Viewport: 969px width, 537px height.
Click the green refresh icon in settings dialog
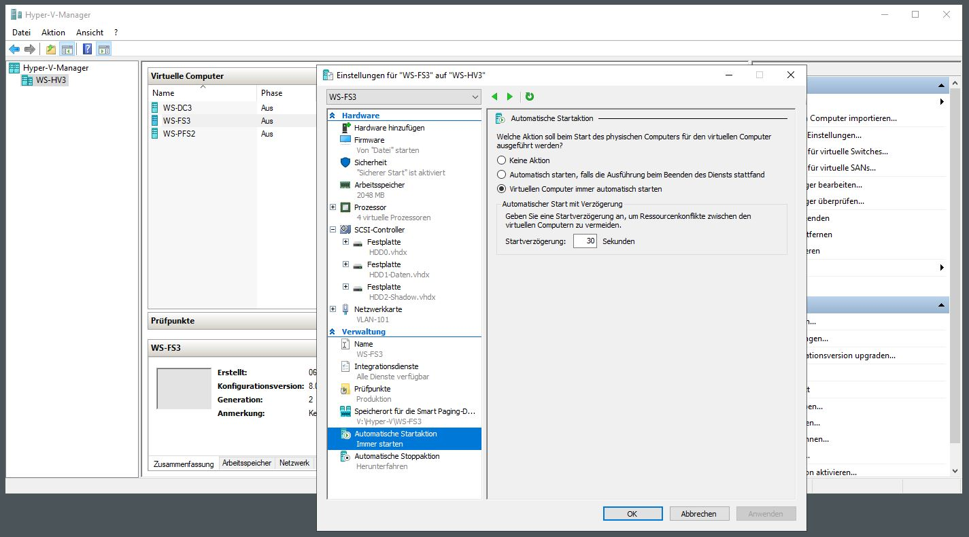click(x=530, y=97)
